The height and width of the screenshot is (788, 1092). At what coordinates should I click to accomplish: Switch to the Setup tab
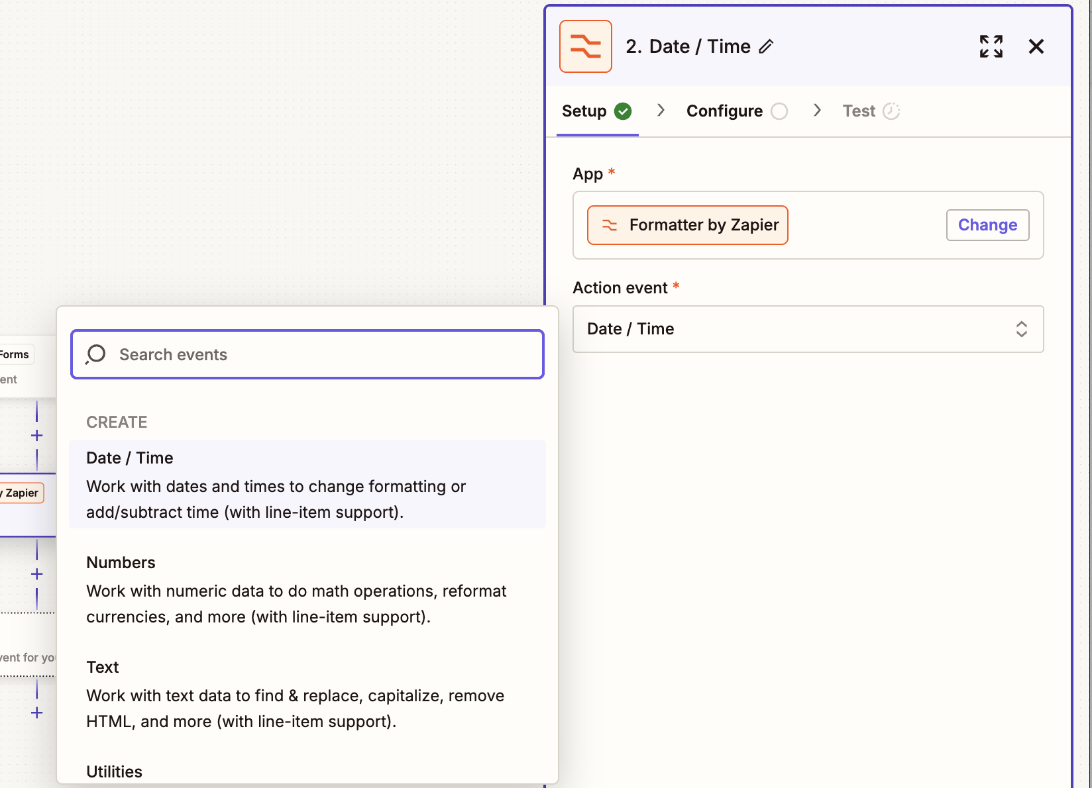584,111
